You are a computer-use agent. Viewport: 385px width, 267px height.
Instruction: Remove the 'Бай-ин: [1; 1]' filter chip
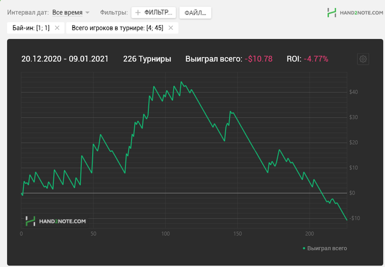tap(57, 28)
